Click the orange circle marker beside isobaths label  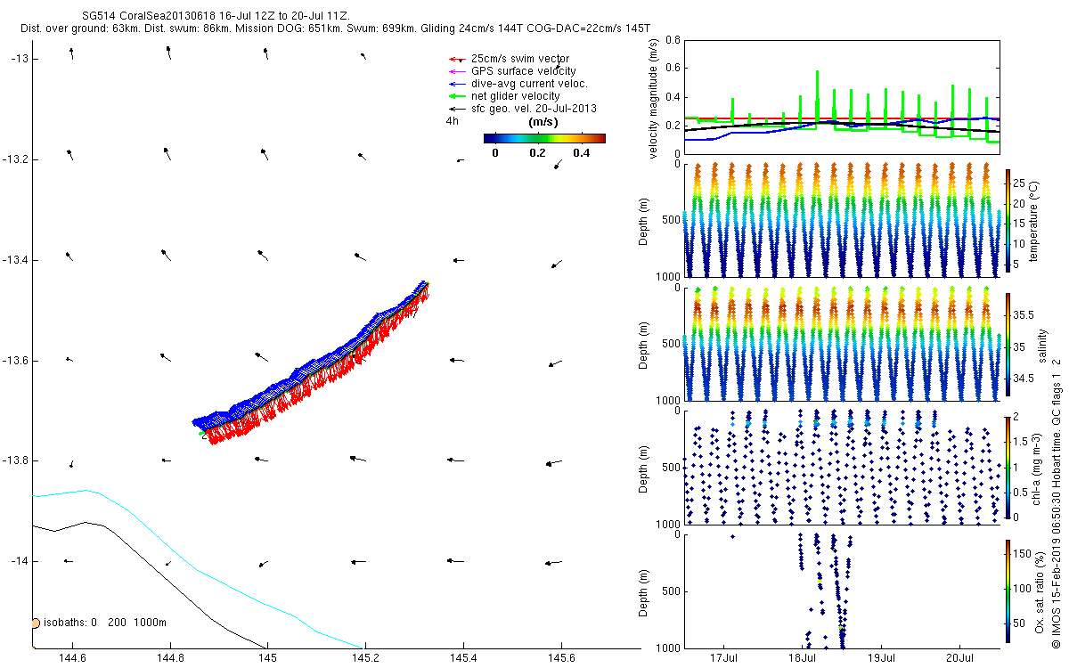point(36,623)
